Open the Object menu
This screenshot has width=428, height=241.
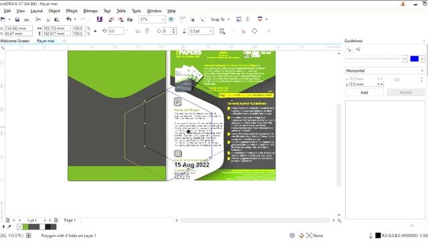point(54,11)
